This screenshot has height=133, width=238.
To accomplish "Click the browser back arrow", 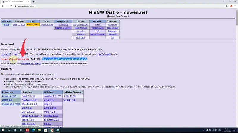I will (x=3, y=6).
